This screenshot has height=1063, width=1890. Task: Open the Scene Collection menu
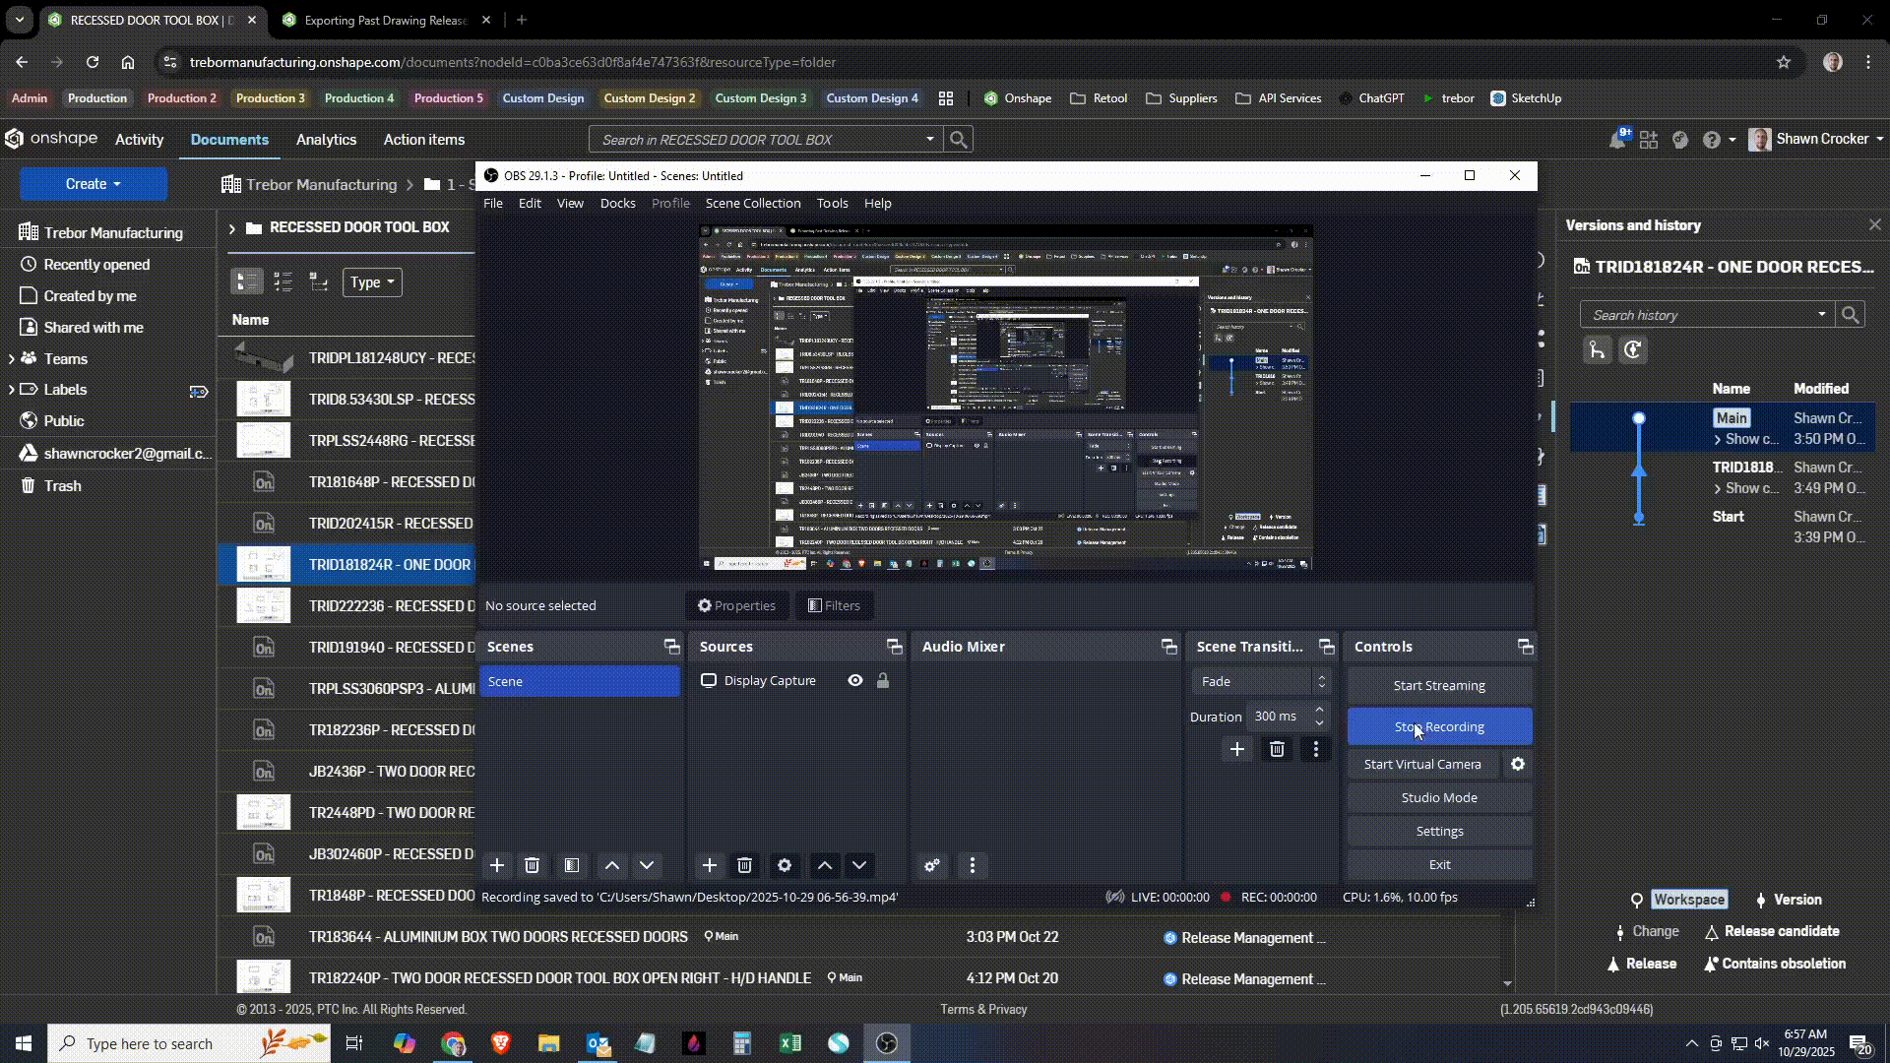point(753,203)
